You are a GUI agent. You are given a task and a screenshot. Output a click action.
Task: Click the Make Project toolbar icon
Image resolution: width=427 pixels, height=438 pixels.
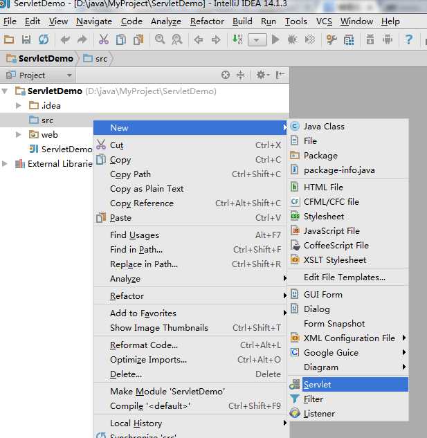click(237, 39)
